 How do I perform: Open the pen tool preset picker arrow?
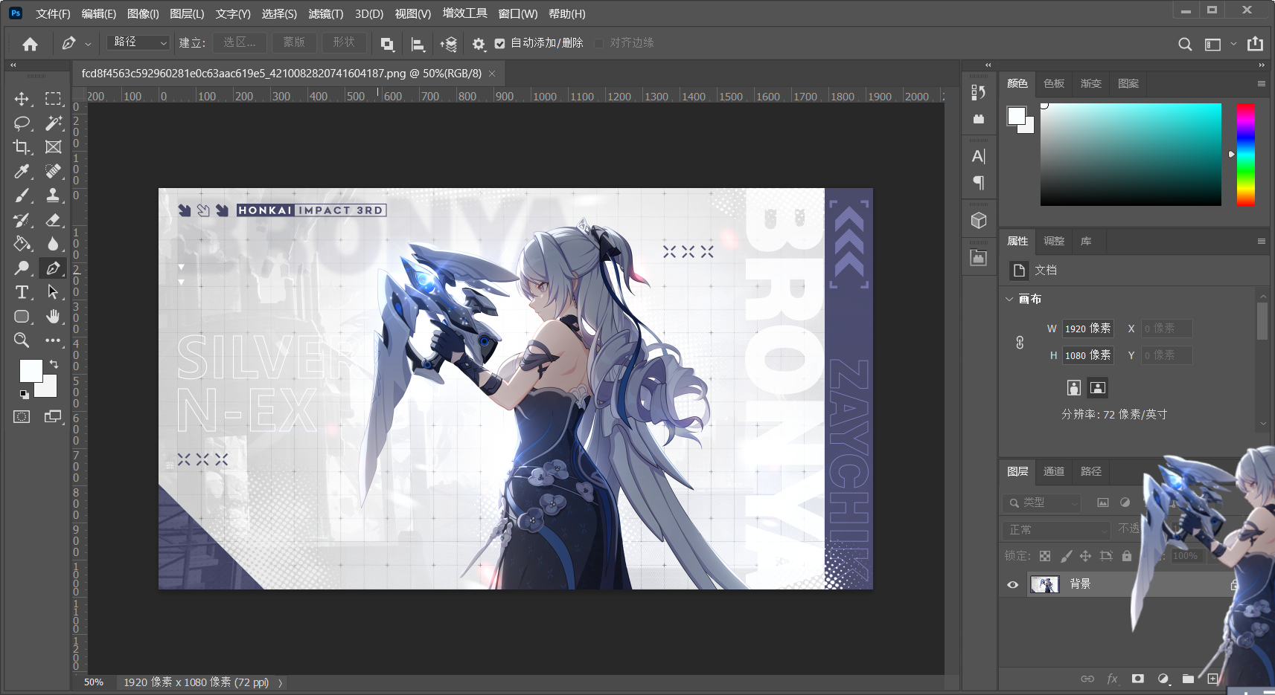(88, 44)
